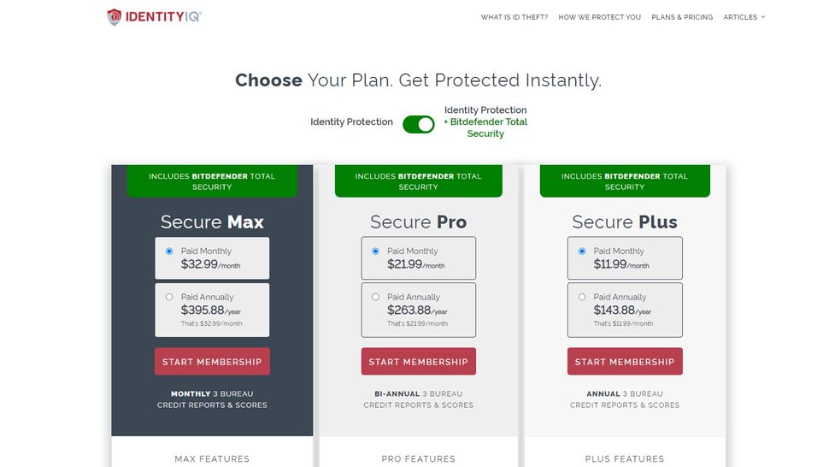
Task: Go to How We Protect You
Action: (x=599, y=17)
